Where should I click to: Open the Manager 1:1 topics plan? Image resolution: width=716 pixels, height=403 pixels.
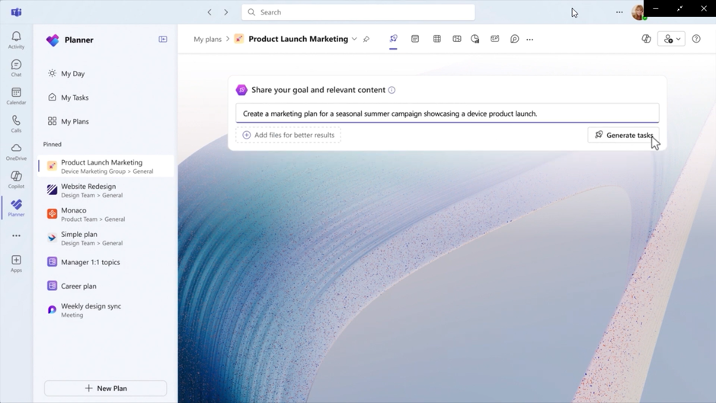click(106, 262)
